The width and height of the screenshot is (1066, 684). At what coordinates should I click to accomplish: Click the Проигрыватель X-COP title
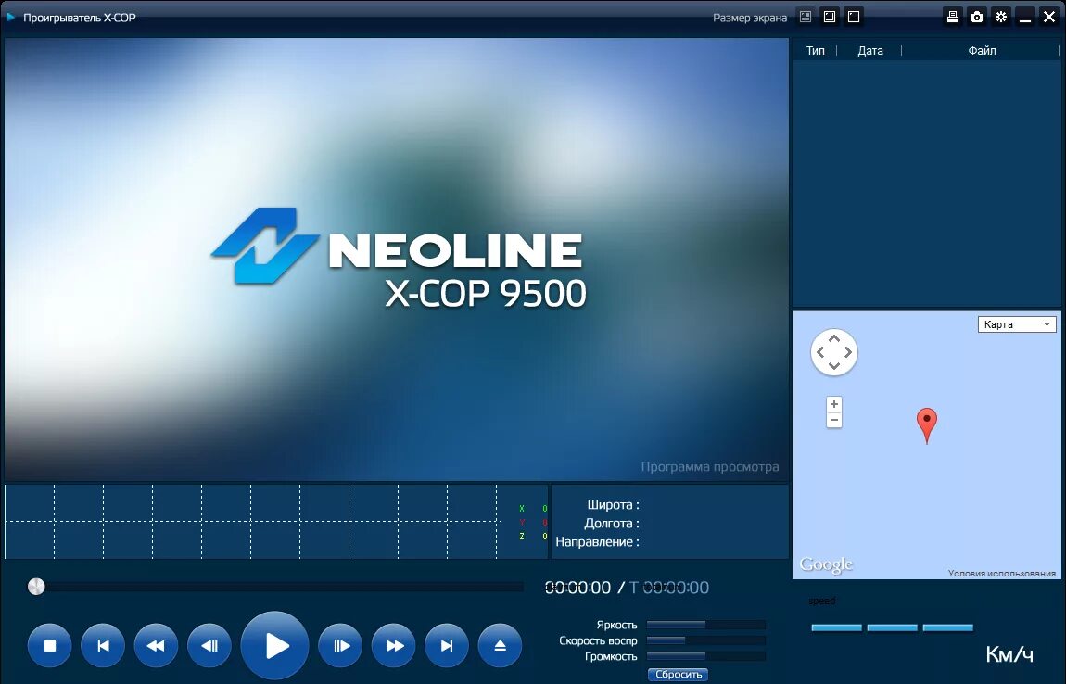click(x=80, y=18)
